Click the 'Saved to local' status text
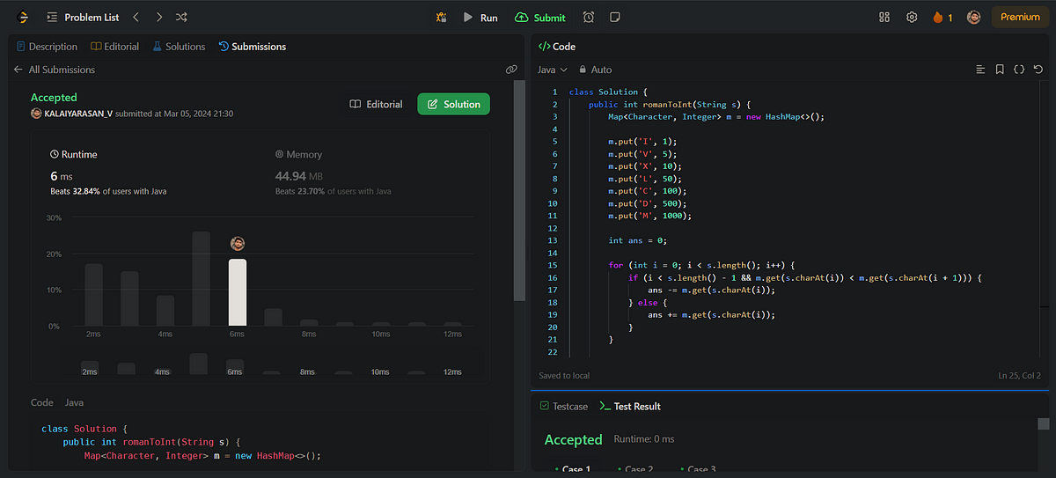1056x478 pixels. [564, 376]
